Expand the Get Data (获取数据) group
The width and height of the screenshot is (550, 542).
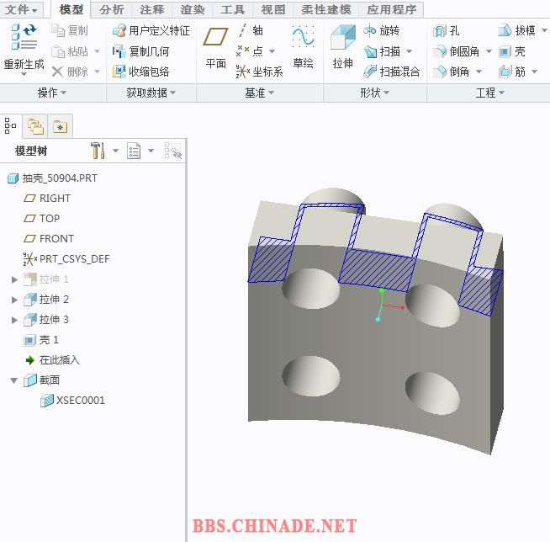coord(151,93)
